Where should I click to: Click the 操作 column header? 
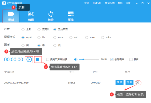127,72
